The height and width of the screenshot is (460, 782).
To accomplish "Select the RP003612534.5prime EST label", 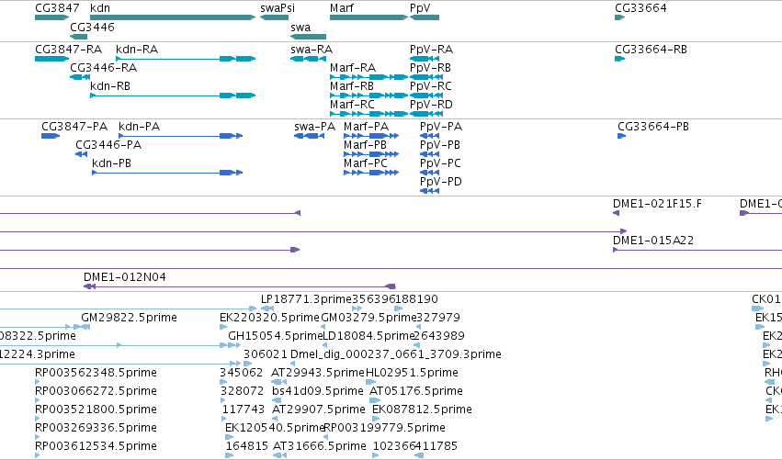I will [96, 446].
